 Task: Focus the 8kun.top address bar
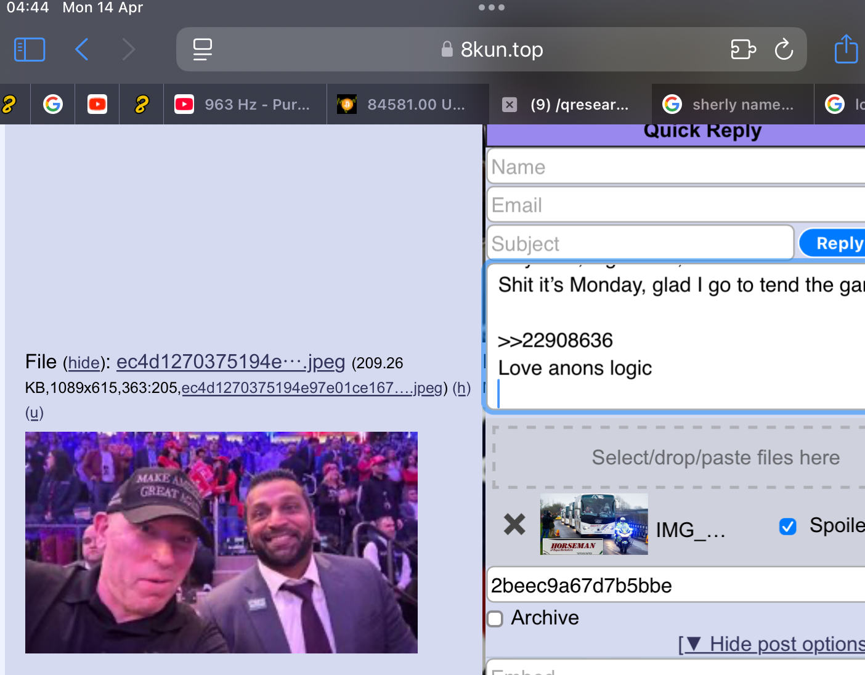click(x=492, y=49)
